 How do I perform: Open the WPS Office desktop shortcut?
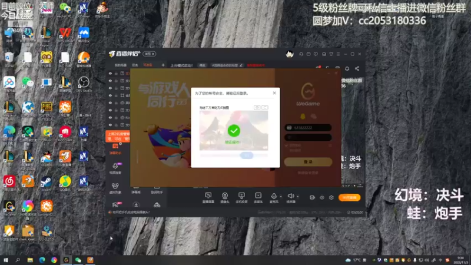65,34
